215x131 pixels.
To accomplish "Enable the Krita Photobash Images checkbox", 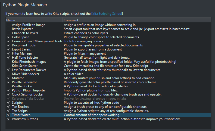I will (x=8, y=62).
